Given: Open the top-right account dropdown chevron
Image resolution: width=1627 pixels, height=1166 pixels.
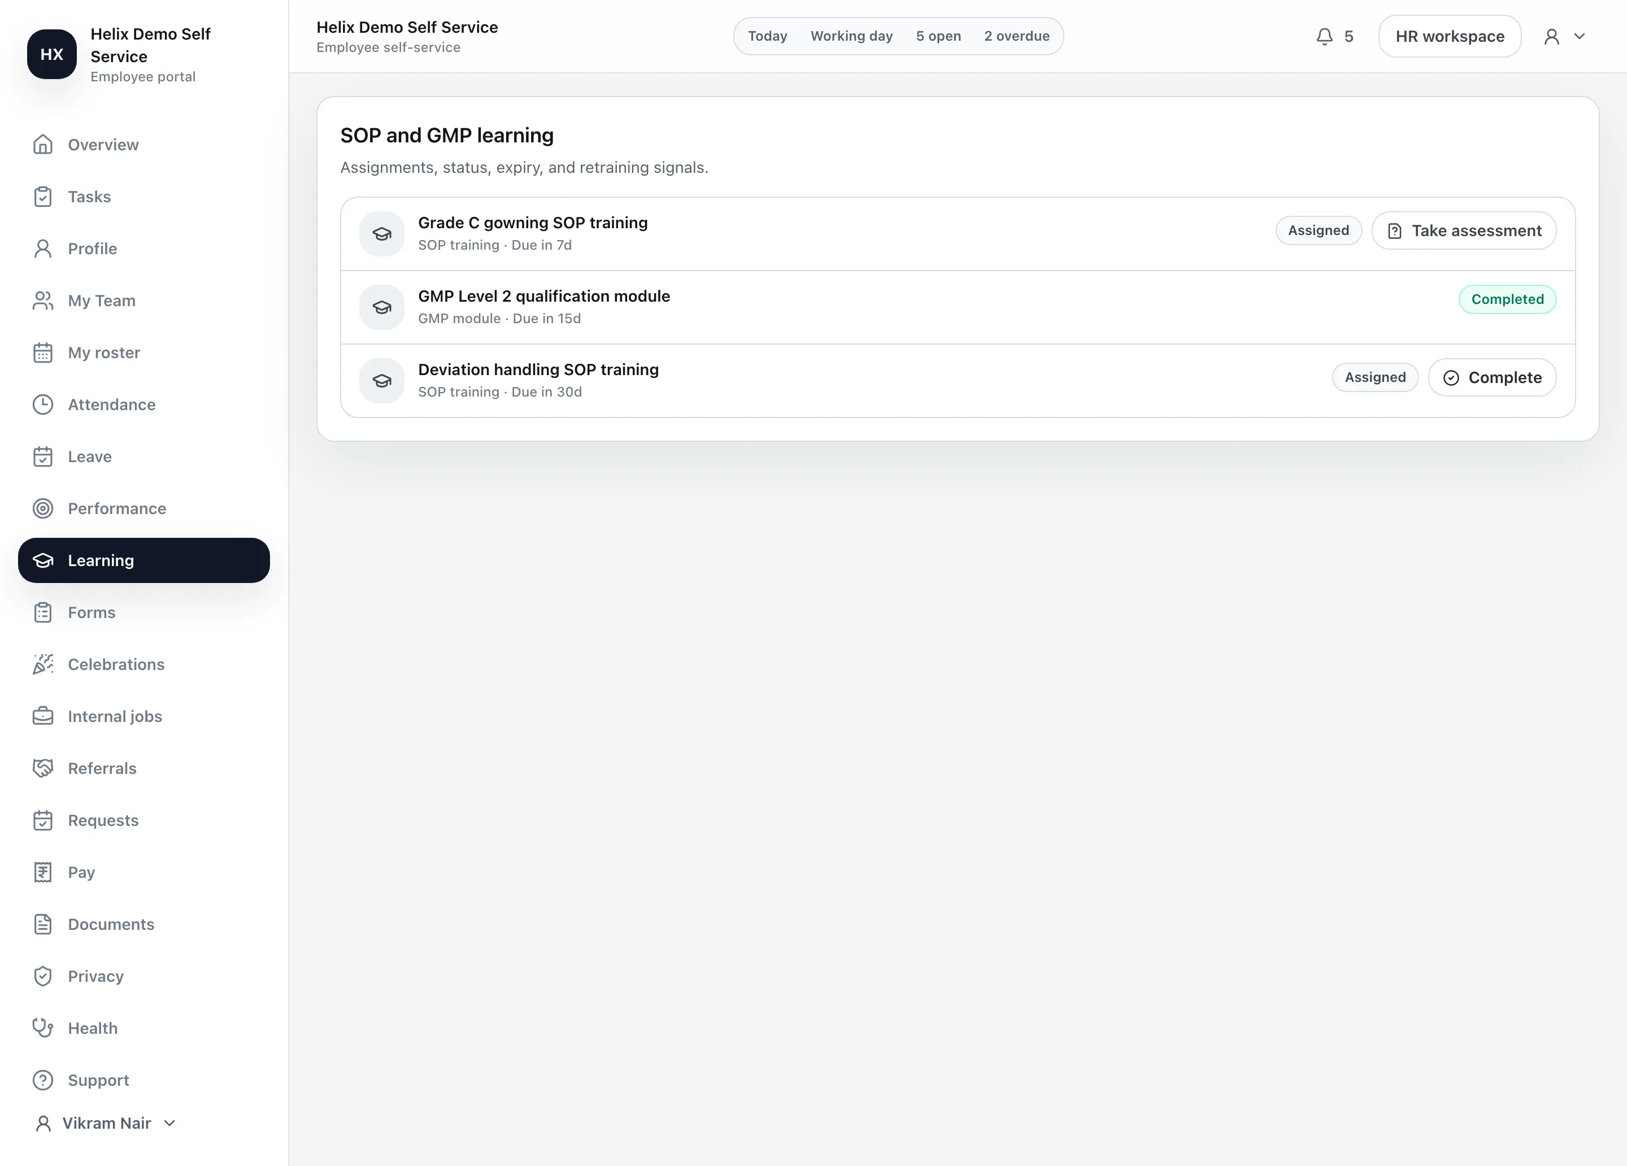Looking at the screenshot, I should click(1580, 37).
